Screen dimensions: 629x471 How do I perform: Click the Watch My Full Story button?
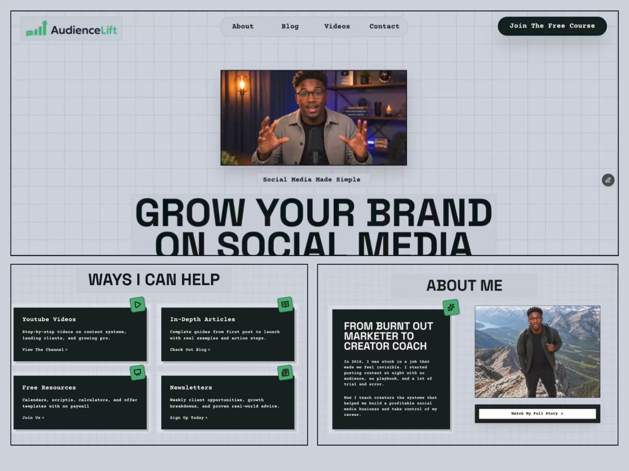537,414
